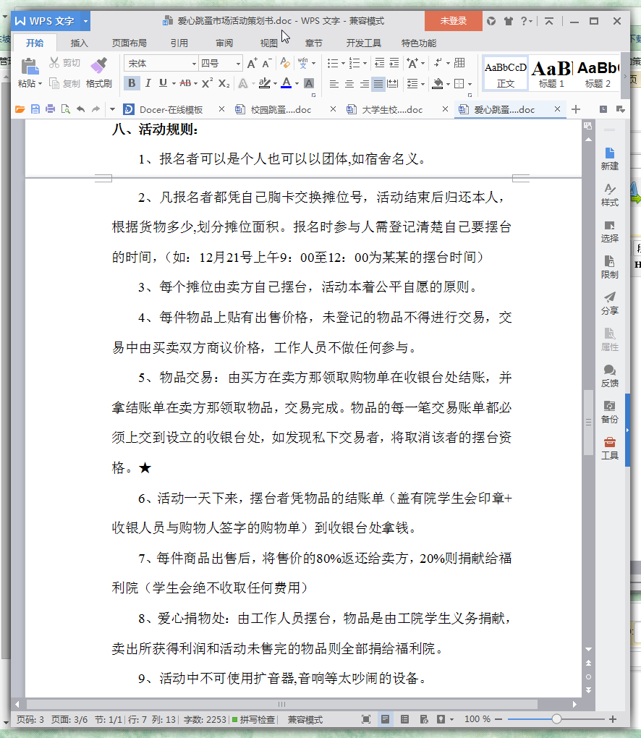Click the 未登录 login button
Screen dimensions: 641x738
453,21
